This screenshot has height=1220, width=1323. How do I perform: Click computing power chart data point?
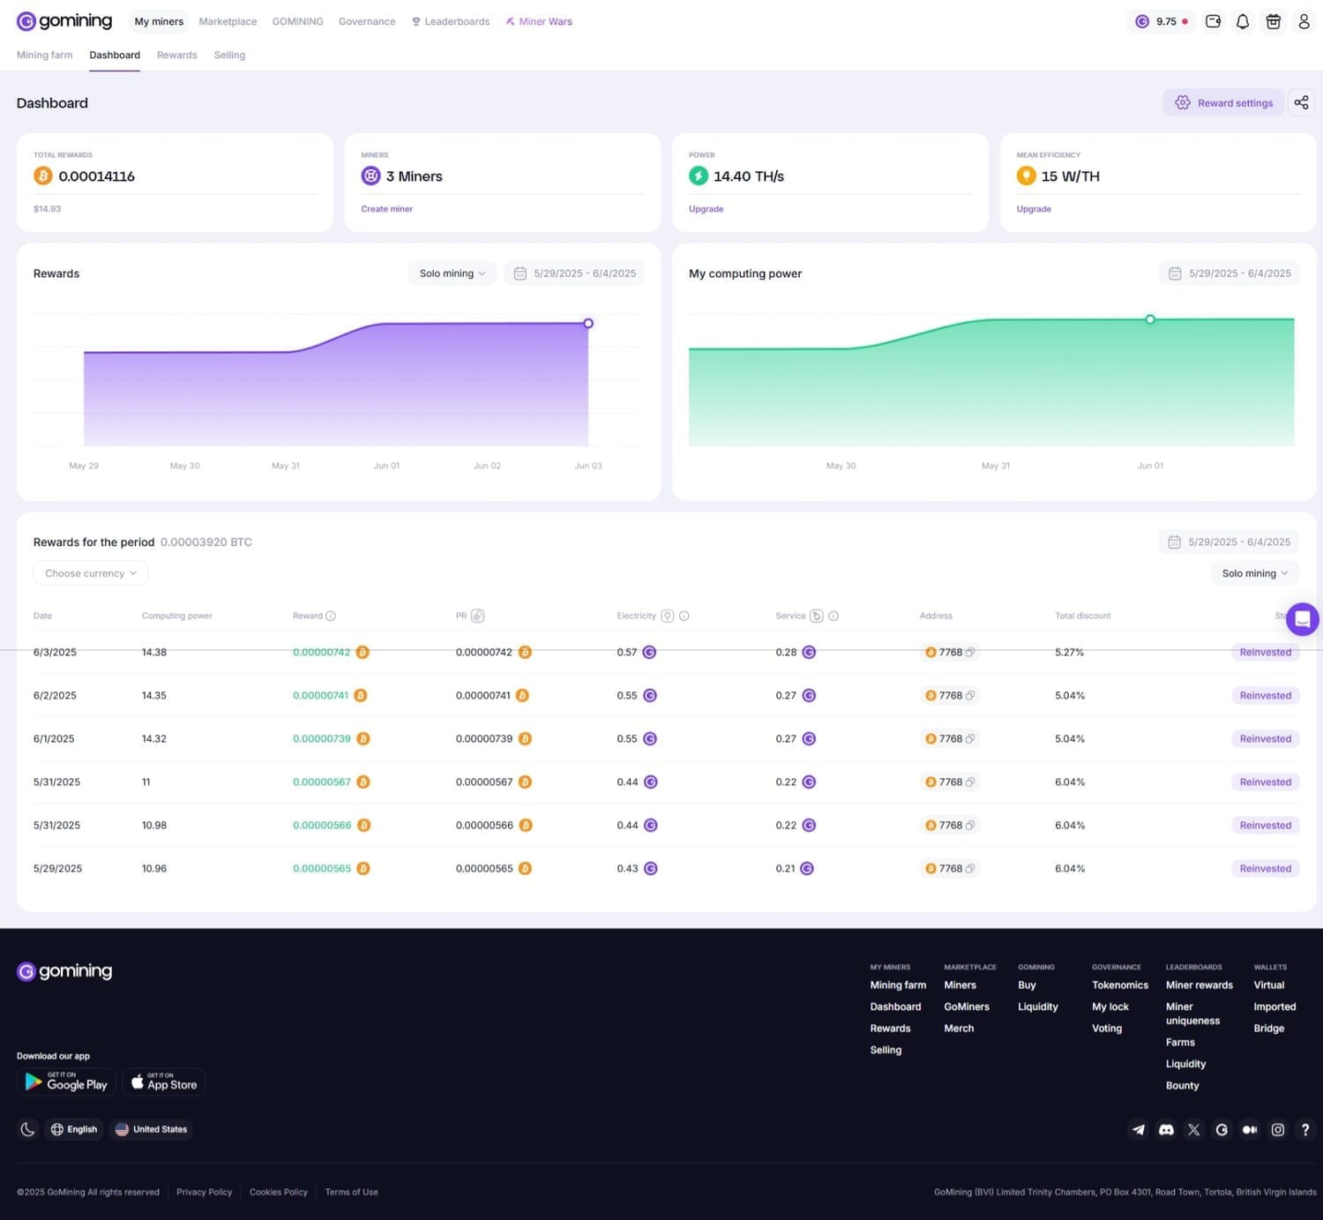pyautogui.click(x=1150, y=319)
